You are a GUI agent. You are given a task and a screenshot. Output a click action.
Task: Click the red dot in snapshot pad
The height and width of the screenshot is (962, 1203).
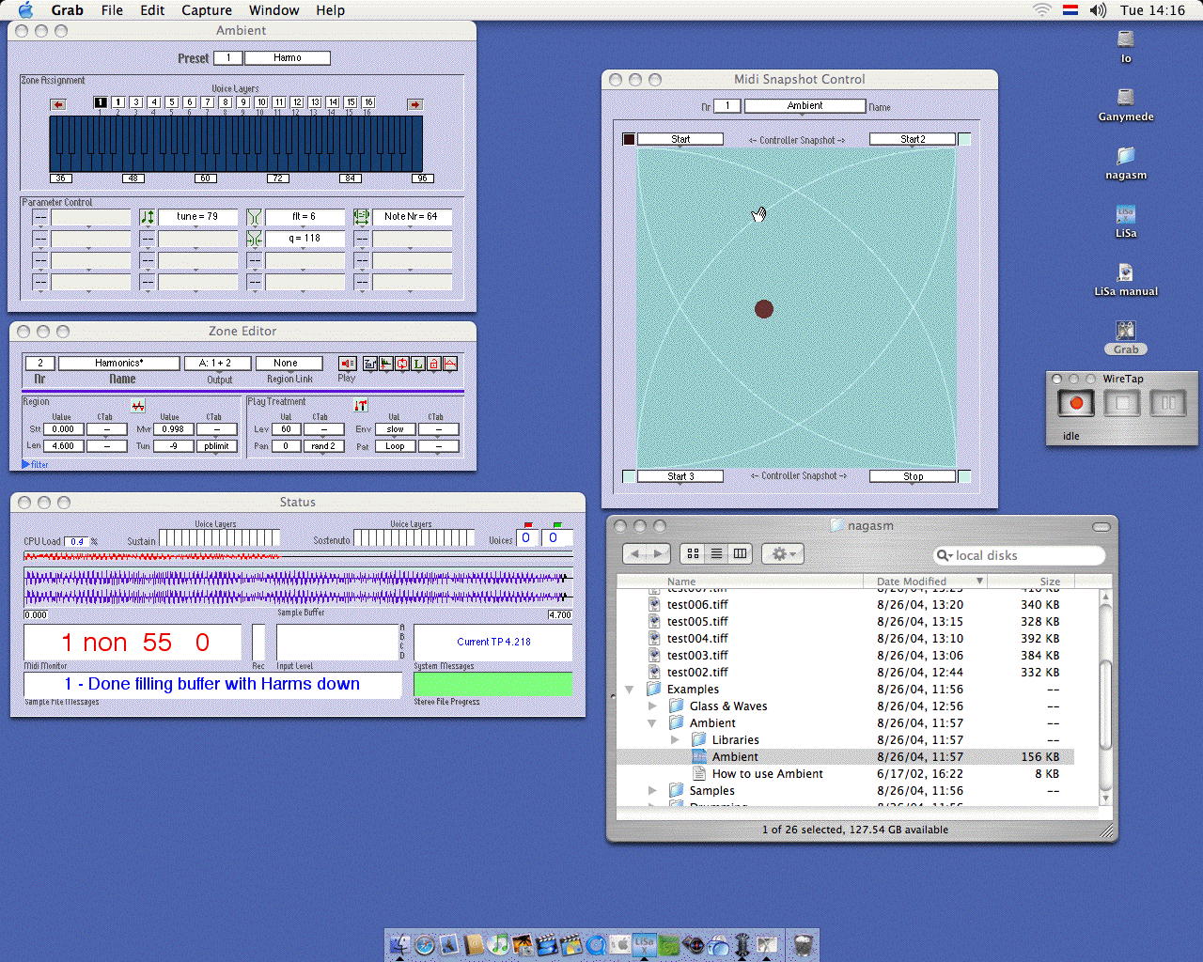click(764, 309)
